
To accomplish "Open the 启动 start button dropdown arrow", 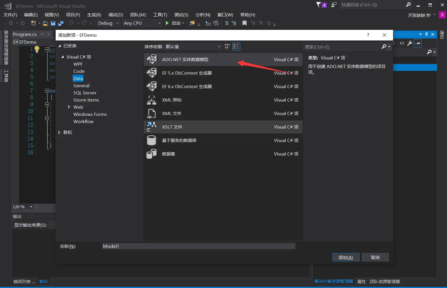I will [x=183, y=23].
